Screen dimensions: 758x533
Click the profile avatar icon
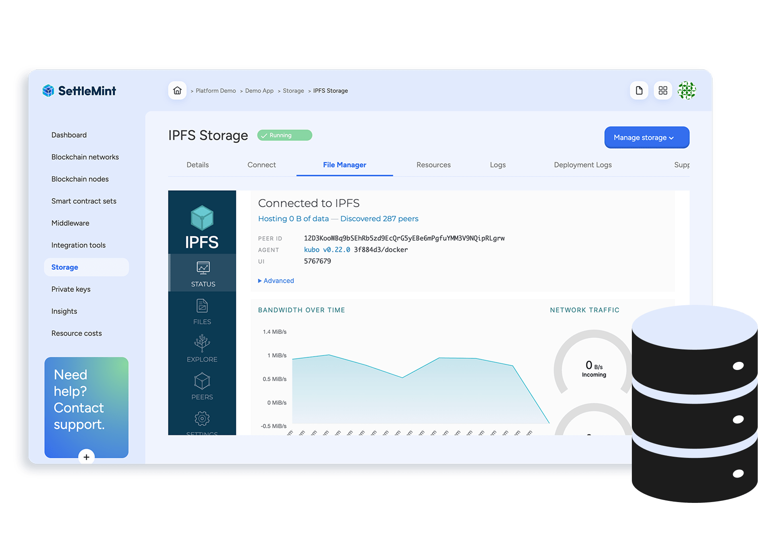coord(687,90)
